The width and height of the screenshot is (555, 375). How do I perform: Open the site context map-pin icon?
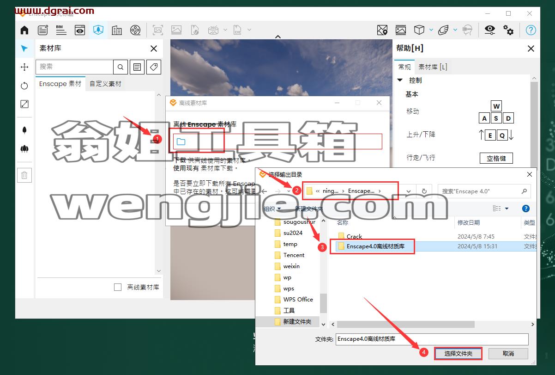tap(382, 31)
